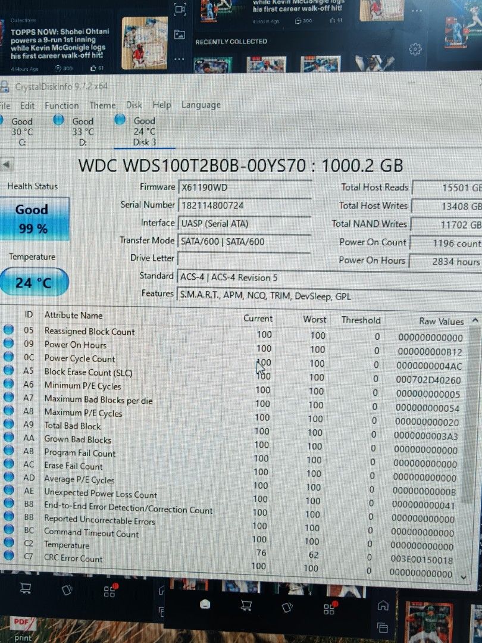Open the Theme menu
482x643 pixels.
(x=102, y=105)
